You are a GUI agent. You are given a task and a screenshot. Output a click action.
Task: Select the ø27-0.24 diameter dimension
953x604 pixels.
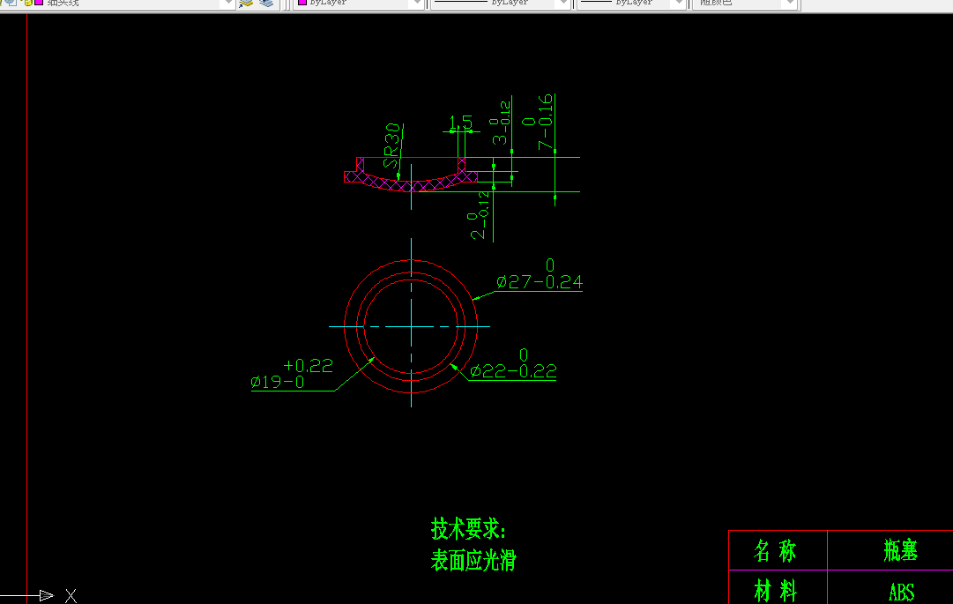coord(540,274)
